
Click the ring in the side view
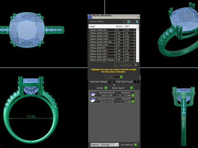click(x=184, y=116)
